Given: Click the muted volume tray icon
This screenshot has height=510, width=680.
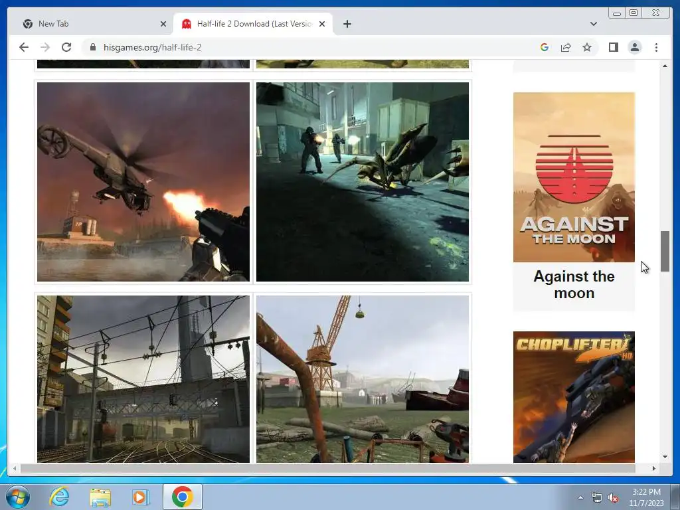Looking at the screenshot, I should pyautogui.click(x=613, y=498).
